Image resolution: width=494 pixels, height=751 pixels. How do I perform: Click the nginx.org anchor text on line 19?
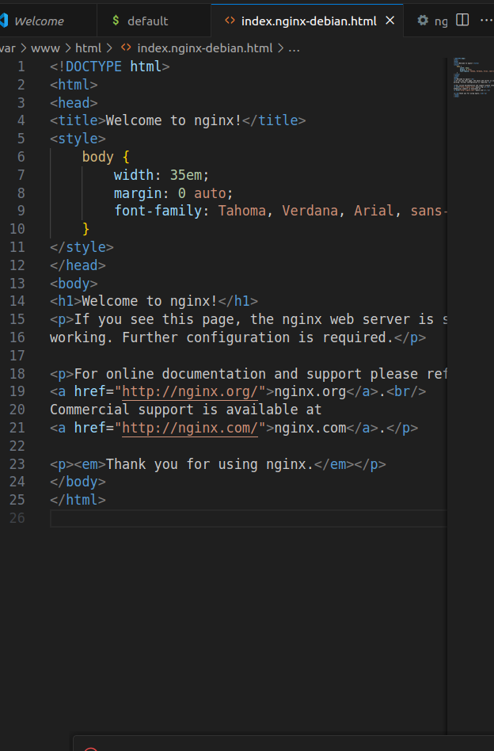pos(310,392)
